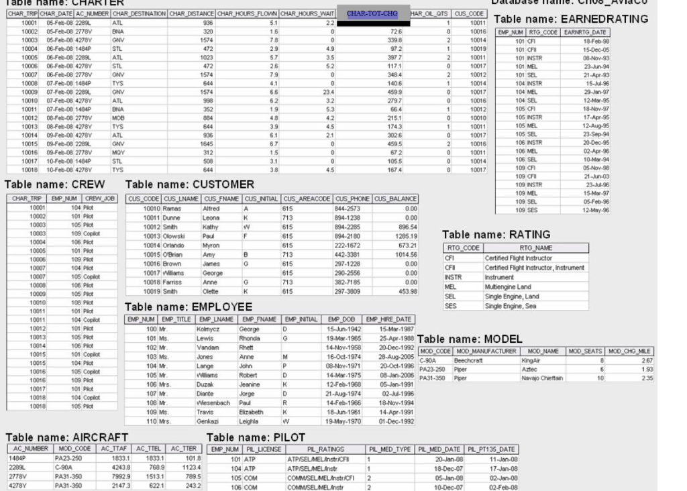The image size is (687, 491).
Task: Click the AC_TTER column header
Action: click(x=184, y=449)
